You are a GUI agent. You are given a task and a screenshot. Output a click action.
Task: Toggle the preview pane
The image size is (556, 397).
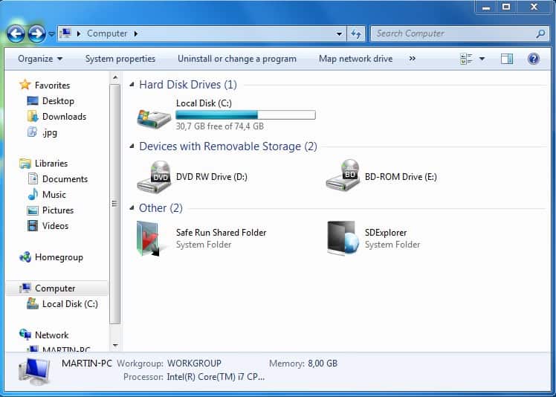507,59
